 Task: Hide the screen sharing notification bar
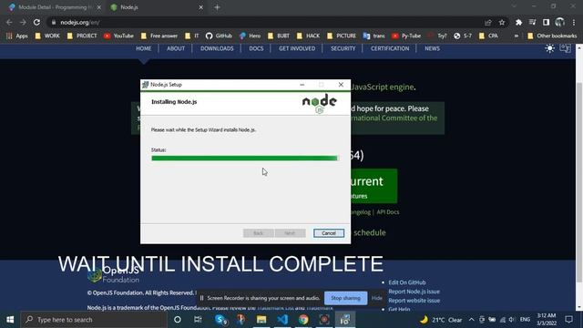click(x=376, y=298)
